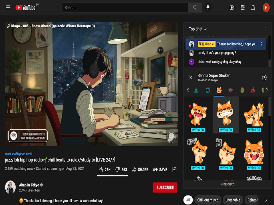Open options for Abao's pinned message
The height and width of the screenshot is (205, 274).
click(262, 44)
